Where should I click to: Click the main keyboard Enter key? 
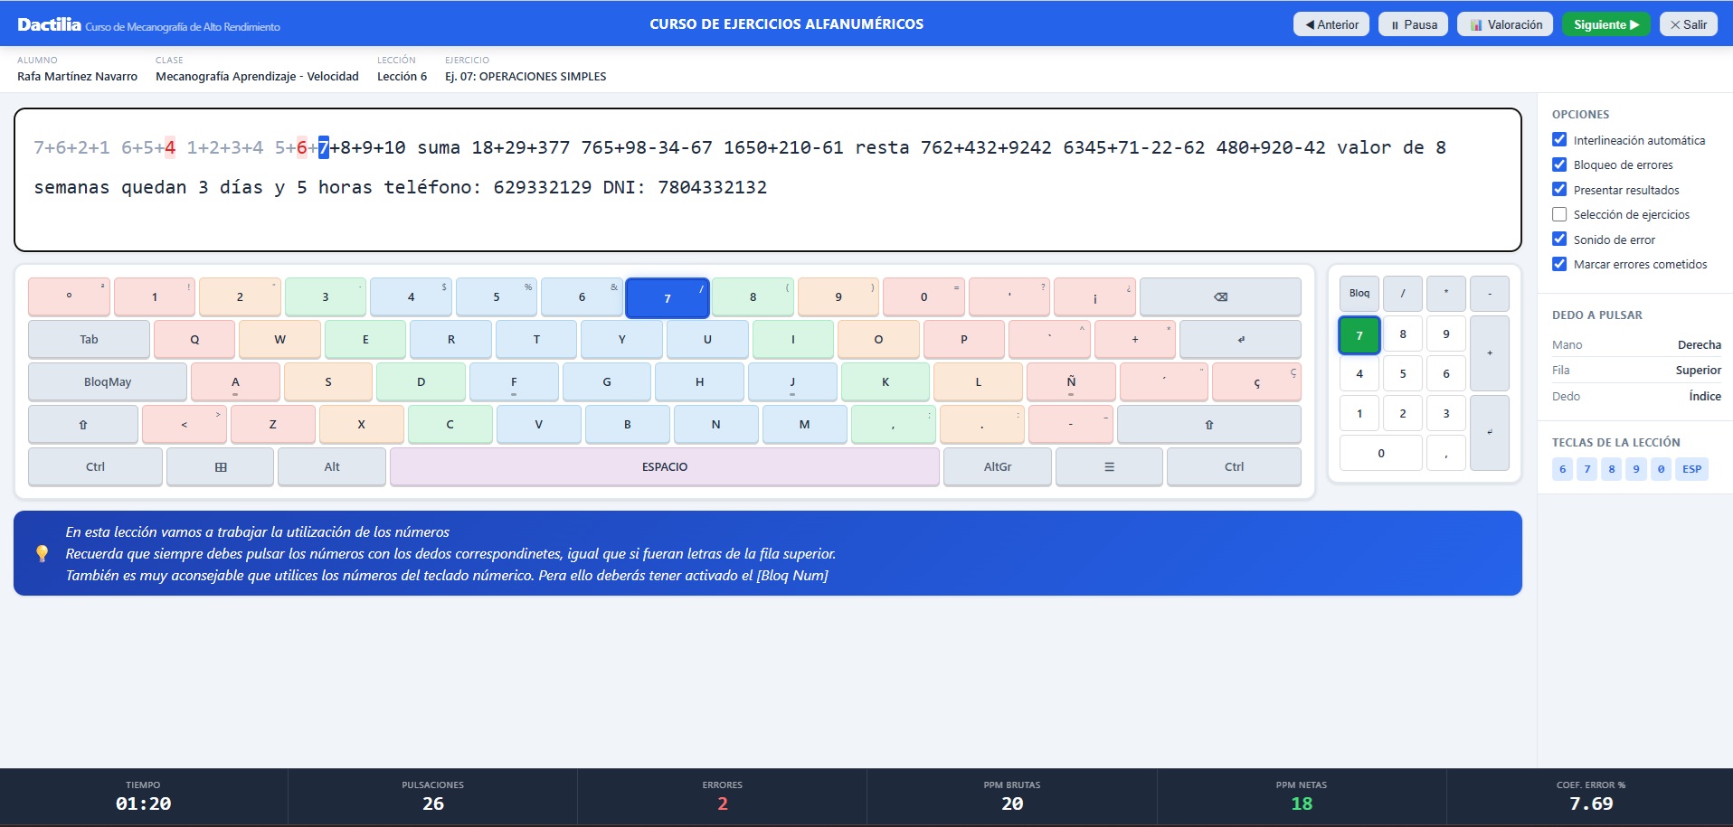[x=1240, y=339]
